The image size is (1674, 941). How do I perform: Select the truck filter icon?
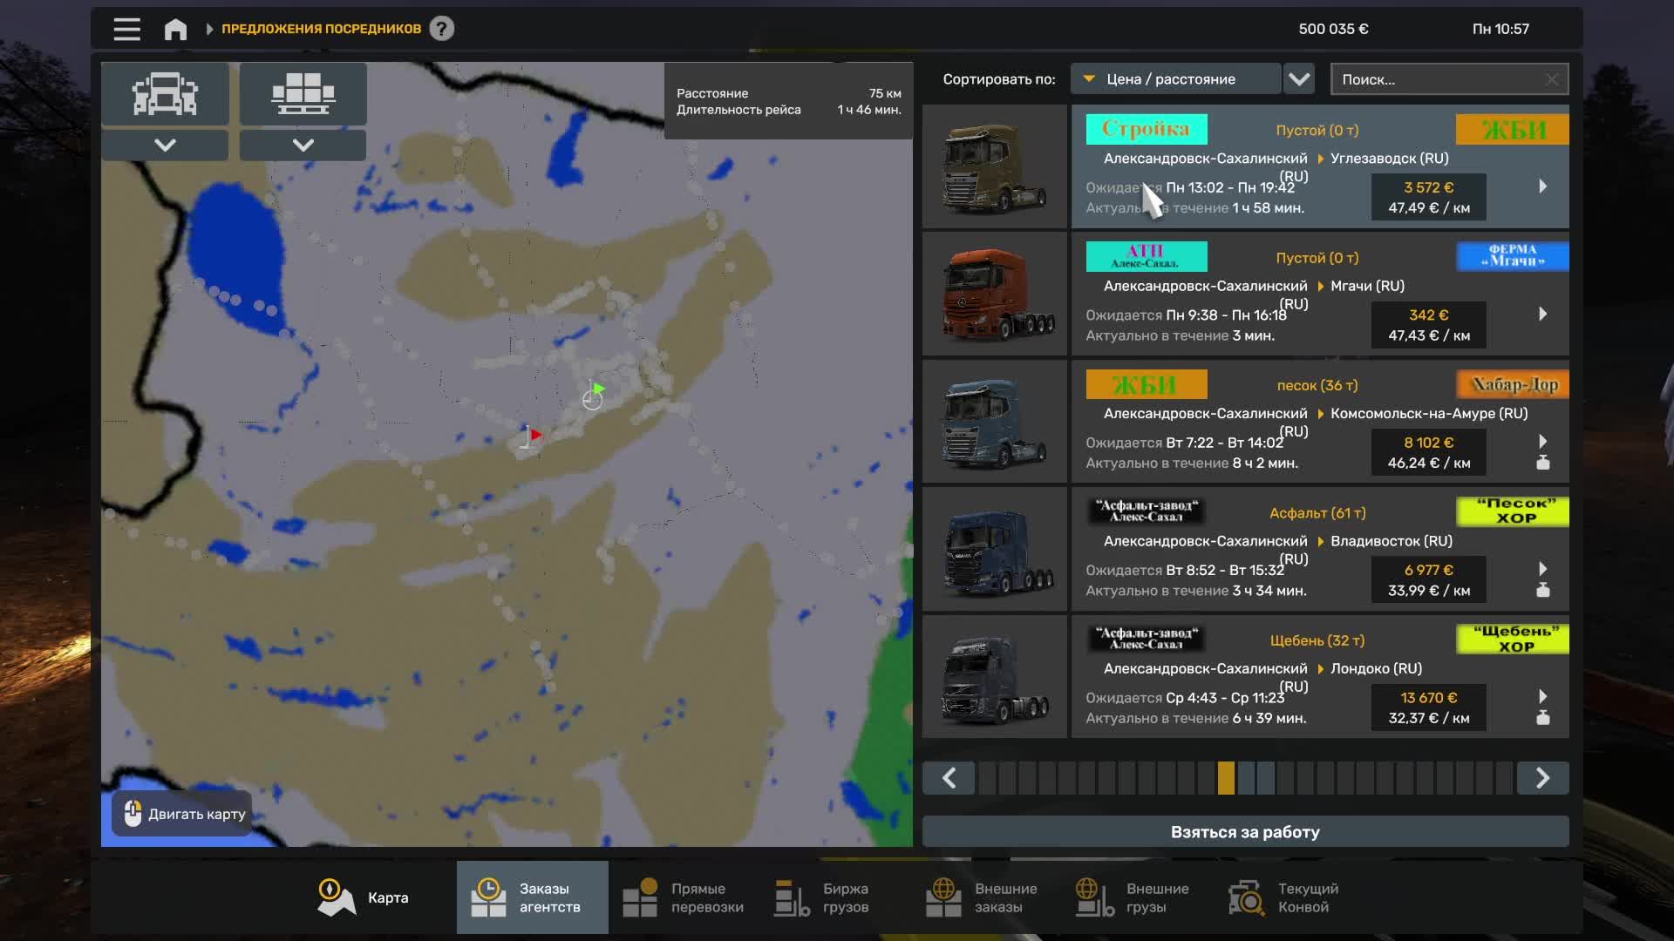165,93
